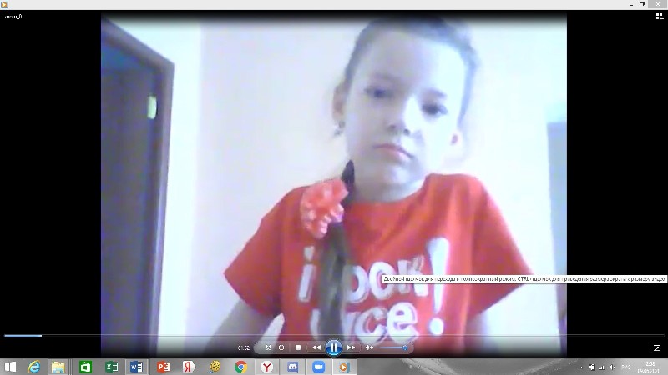Open File Explorer from the taskbar
Image resolution: width=668 pixels, height=375 pixels.
click(x=58, y=367)
